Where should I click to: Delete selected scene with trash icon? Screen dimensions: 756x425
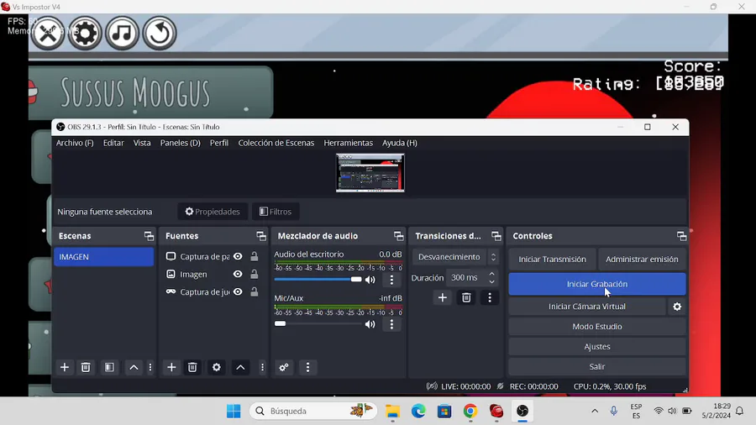[86, 367]
